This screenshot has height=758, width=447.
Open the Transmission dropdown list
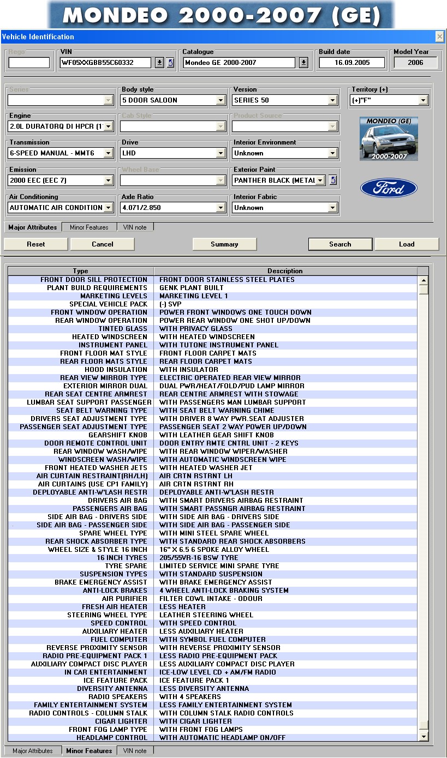108,153
